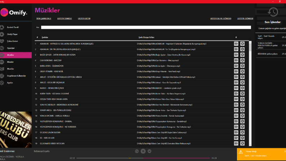Edit icon for Emre Aydın Ölünmüyor
Viewport: 286px width, 161px height.
click(236, 66)
